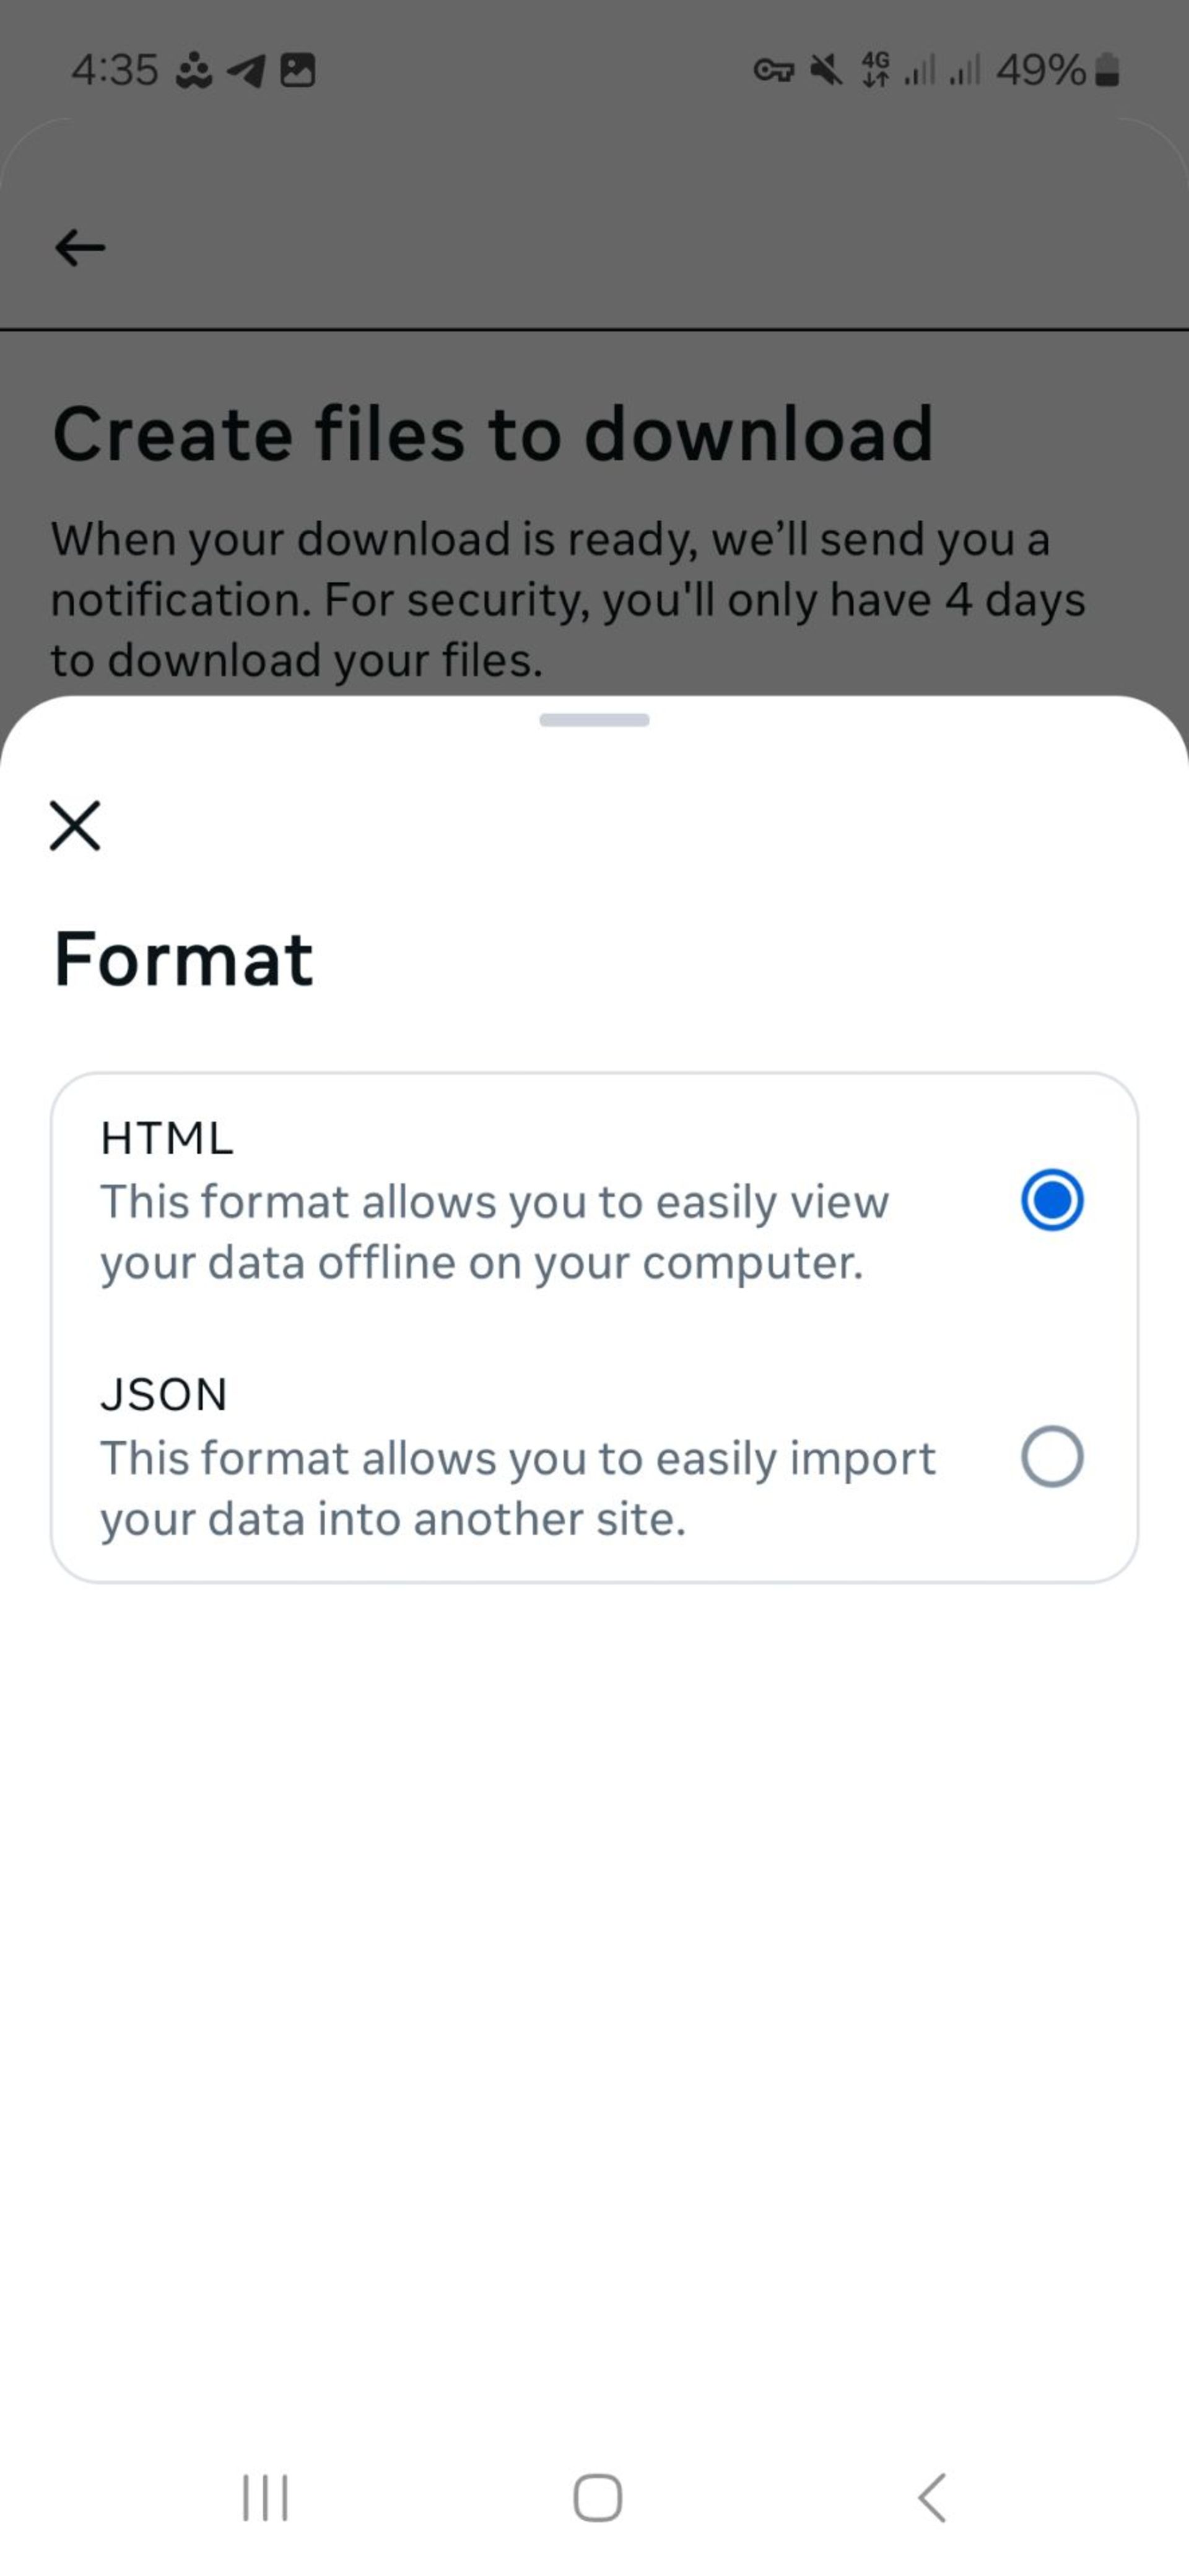Tap the muted sound status icon

825,70
